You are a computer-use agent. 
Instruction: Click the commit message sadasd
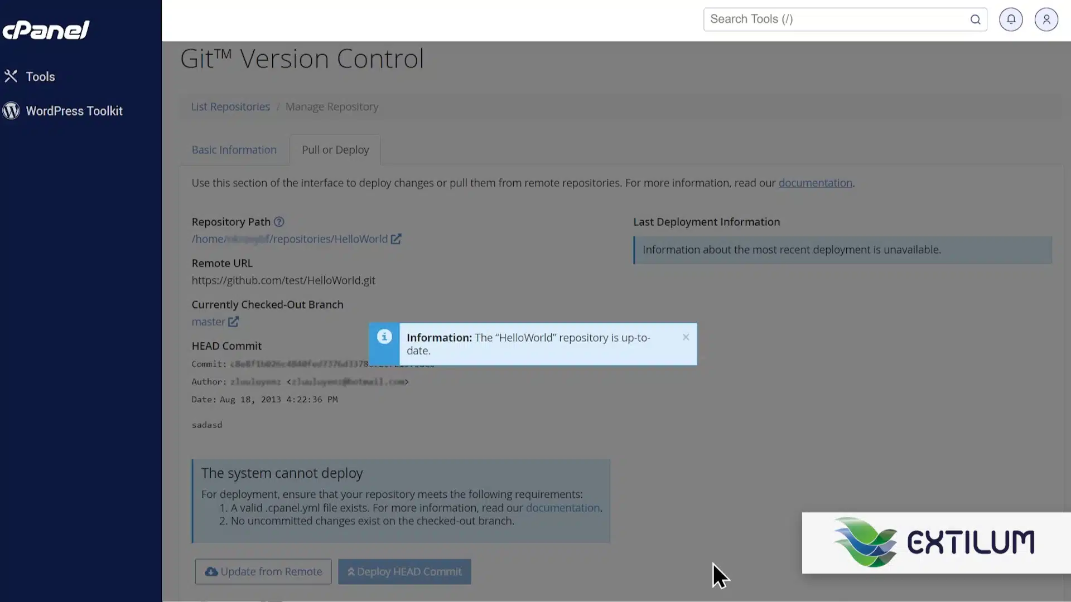(207, 425)
